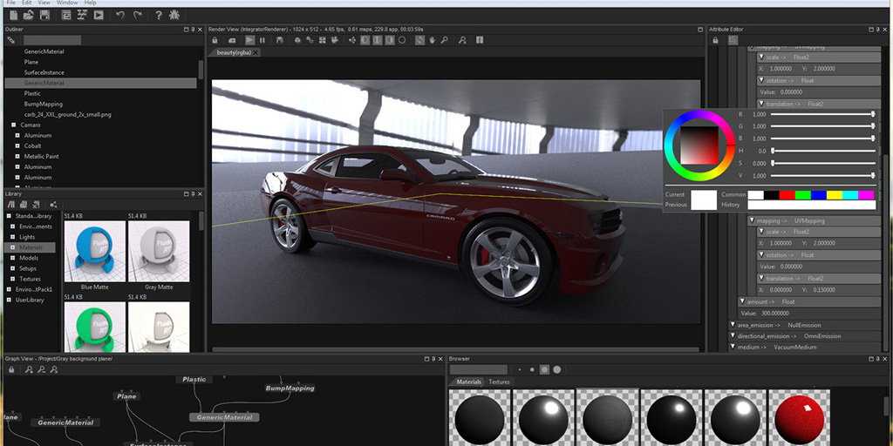893x446 pixels.
Task: Close the beauty(rgba) tab
Action: click(256, 52)
